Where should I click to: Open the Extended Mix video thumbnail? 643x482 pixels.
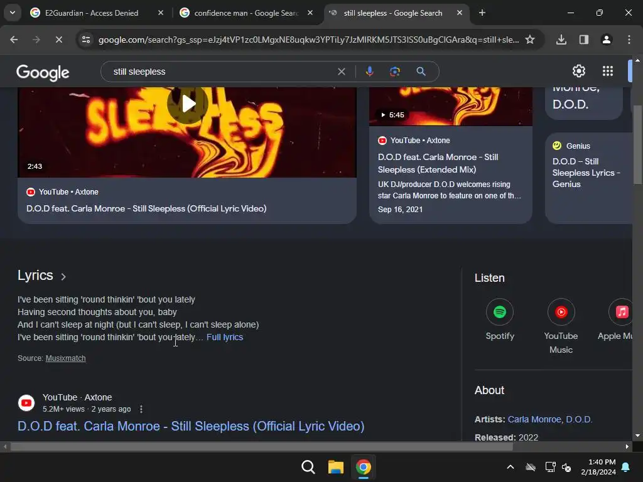pyautogui.click(x=451, y=107)
